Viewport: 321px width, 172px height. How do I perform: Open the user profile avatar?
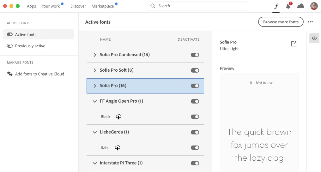coord(314,6)
